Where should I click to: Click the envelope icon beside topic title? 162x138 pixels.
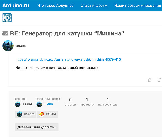point(5,33)
